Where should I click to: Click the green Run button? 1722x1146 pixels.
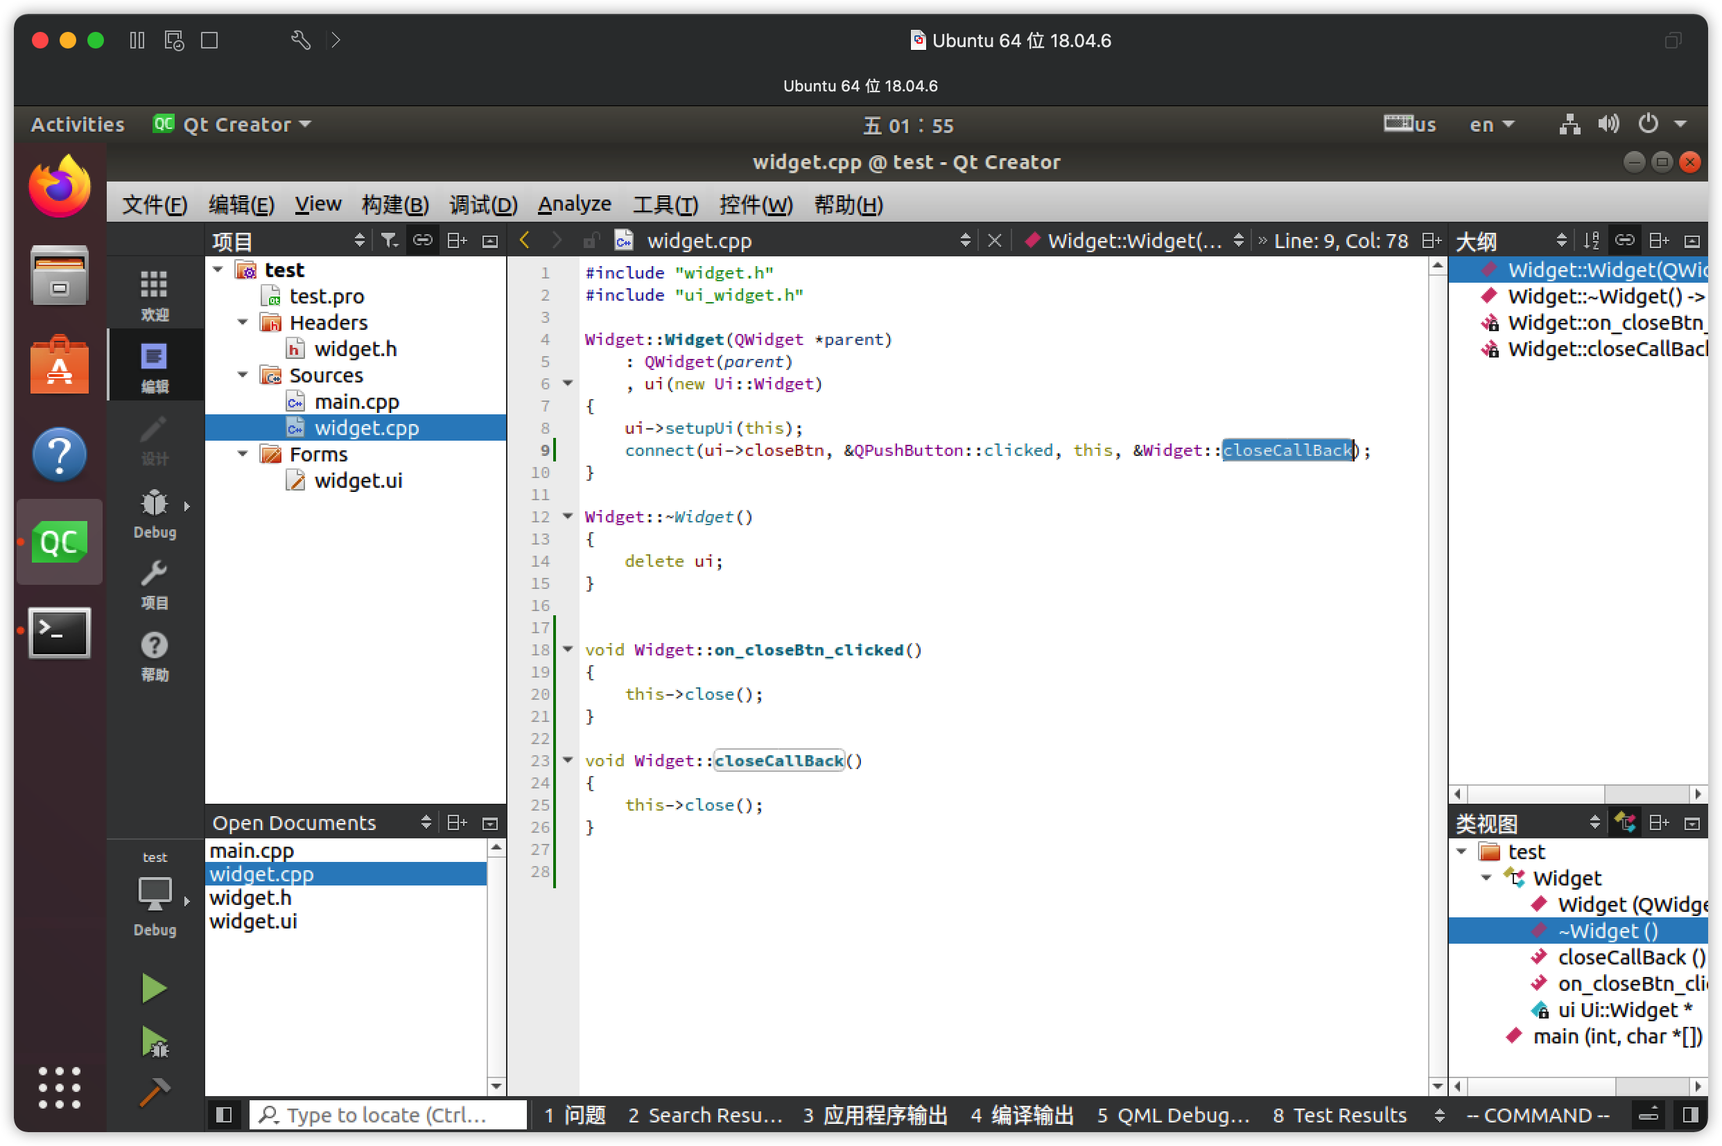click(x=154, y=988)
